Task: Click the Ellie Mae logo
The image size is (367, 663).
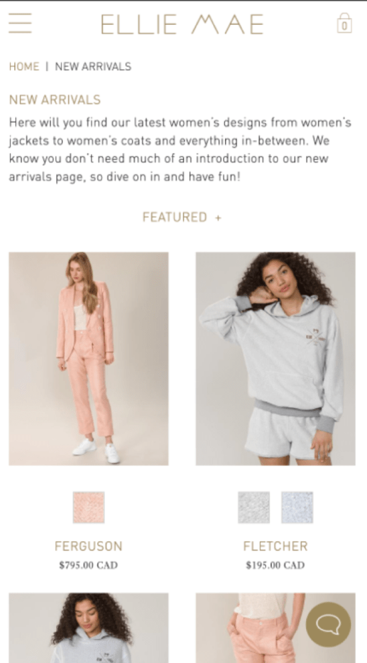Action: coord(182,24)
